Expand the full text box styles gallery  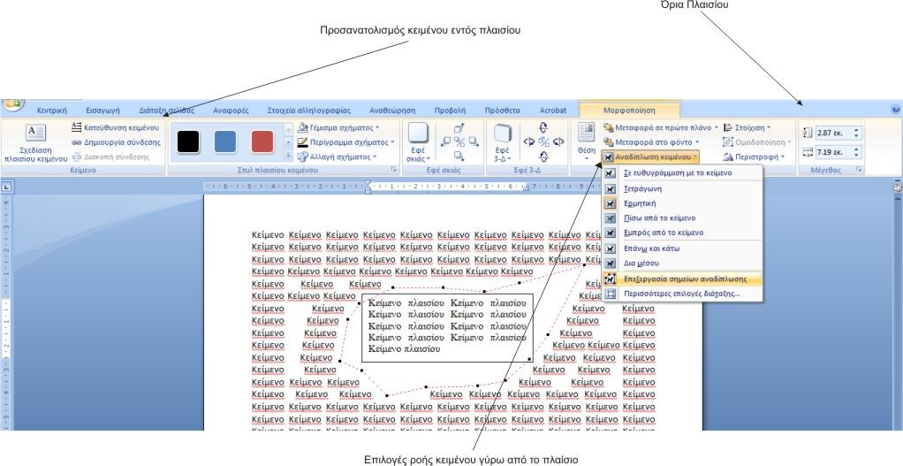click(289, 156)
